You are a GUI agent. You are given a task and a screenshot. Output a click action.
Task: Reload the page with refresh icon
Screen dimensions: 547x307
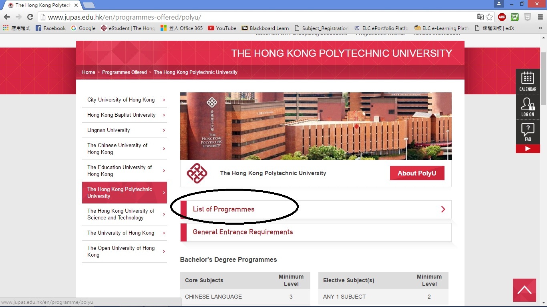[x=30, y=17]
